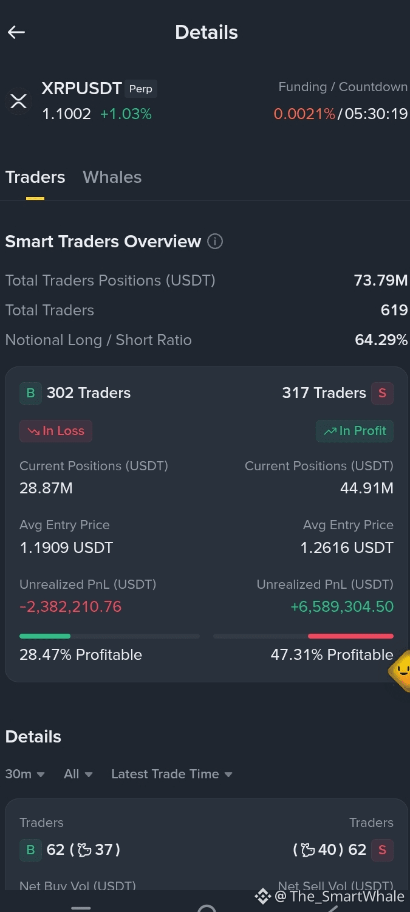Open the Latest Trade Time sort dropdown
The height and width of the screenshot is (912, 410).
click(x=172, y=774)
